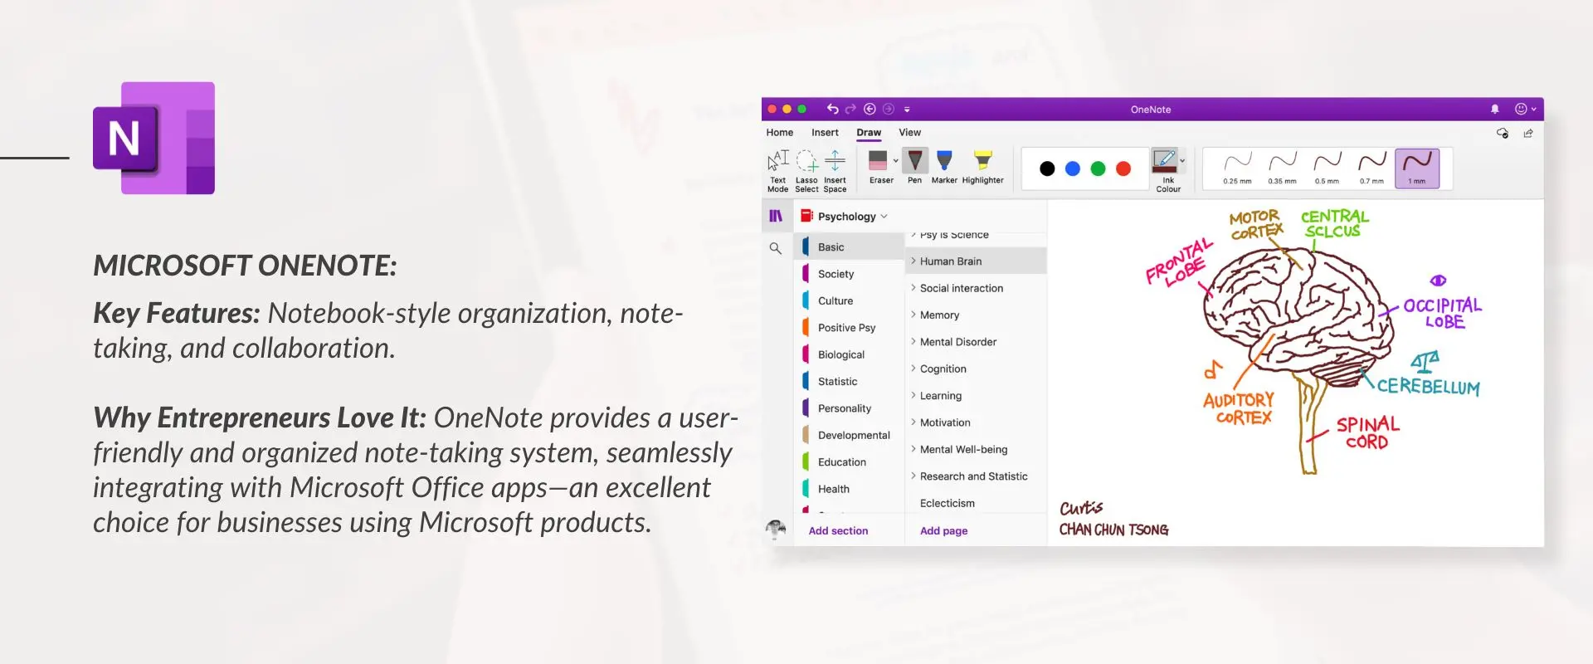Expand the Learning page chevron

pos(913,395)
